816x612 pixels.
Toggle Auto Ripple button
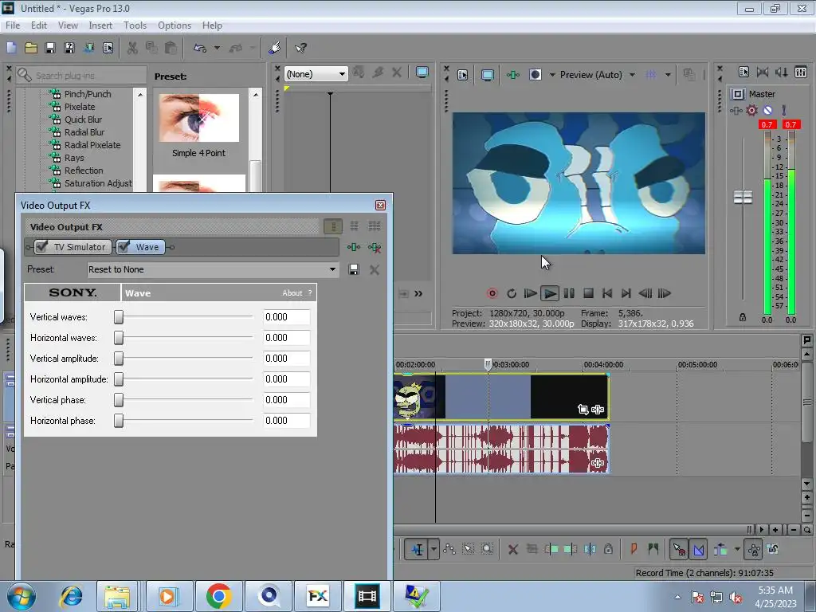click(x=720, y=549)
